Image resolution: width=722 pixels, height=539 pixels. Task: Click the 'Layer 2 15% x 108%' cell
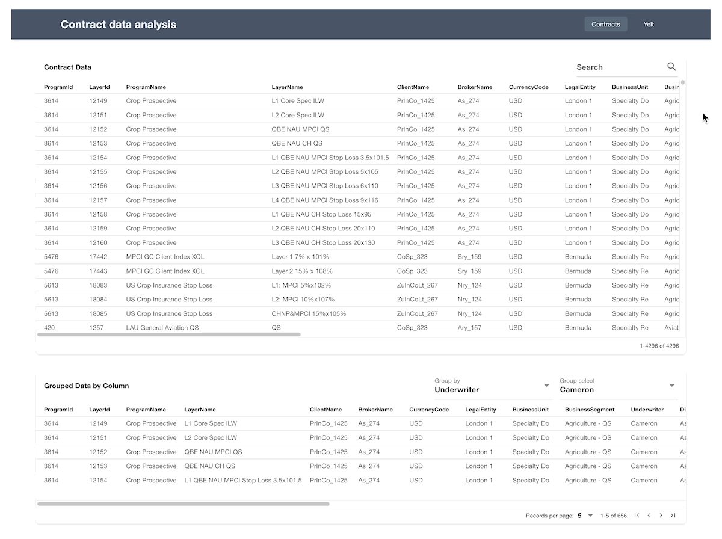303,271
